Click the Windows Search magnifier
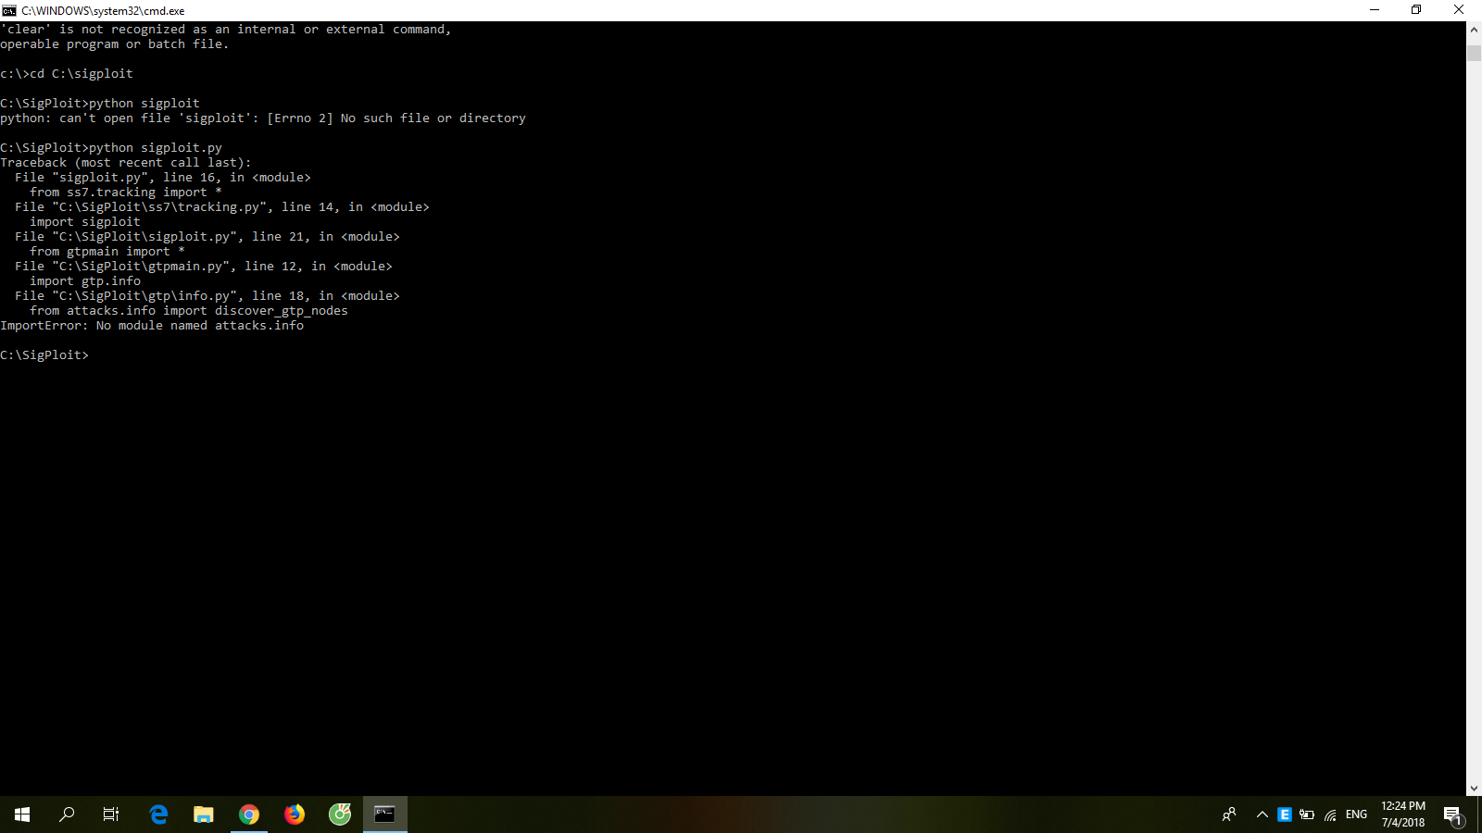Image resolution: width=1482 pixels, height=833 pixels. tap(66, 814)
